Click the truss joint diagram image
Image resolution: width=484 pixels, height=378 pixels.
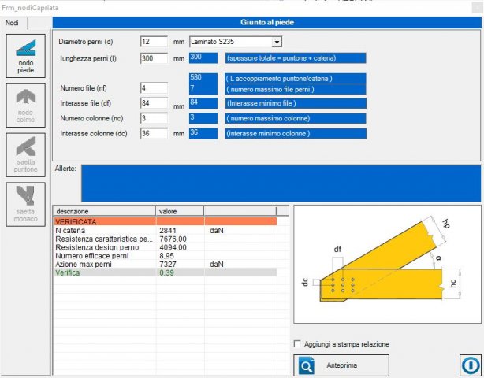point(385,264)
